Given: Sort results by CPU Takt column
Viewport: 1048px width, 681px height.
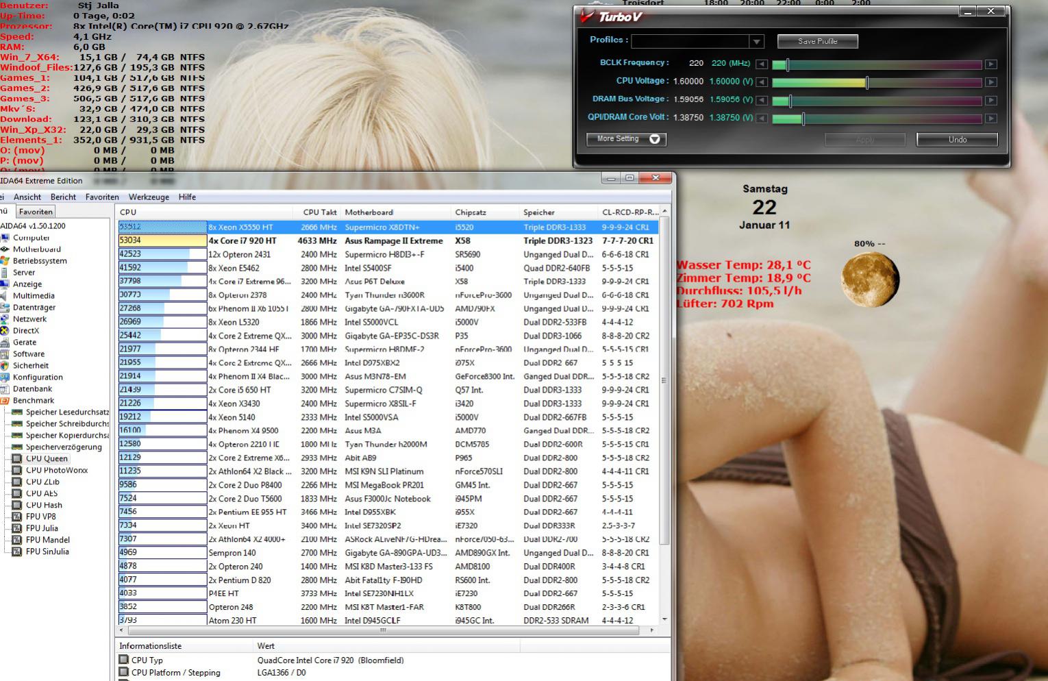Looking at the screenshot, I should point(319,212).
